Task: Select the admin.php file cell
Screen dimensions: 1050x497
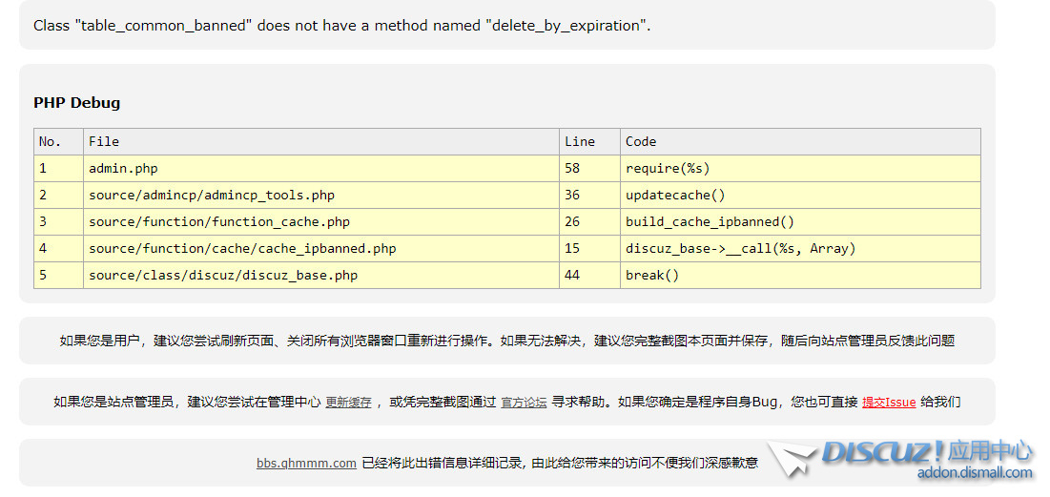Action: click(x=123, y=168)
